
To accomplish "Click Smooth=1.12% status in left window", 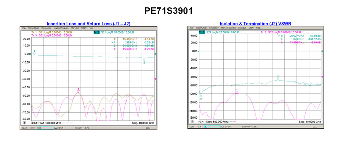I will [82, 128].
